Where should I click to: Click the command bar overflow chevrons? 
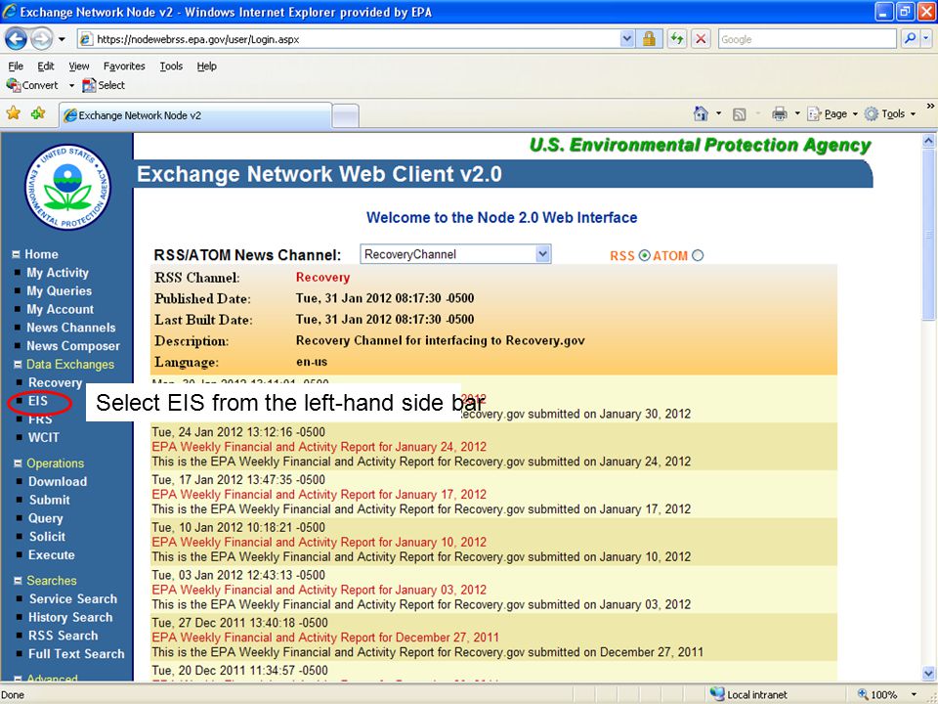[930, 106]
